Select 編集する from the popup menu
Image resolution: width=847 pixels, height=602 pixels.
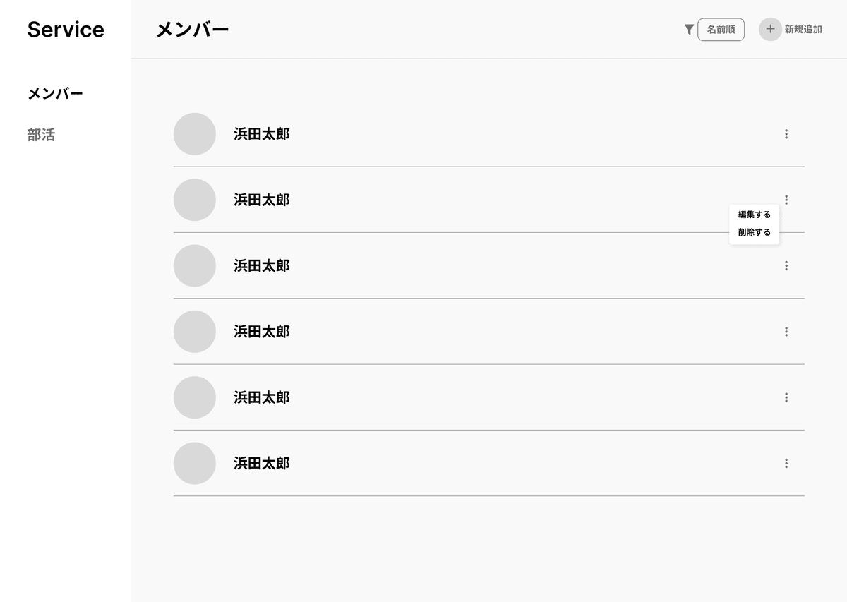click(755, 215)
